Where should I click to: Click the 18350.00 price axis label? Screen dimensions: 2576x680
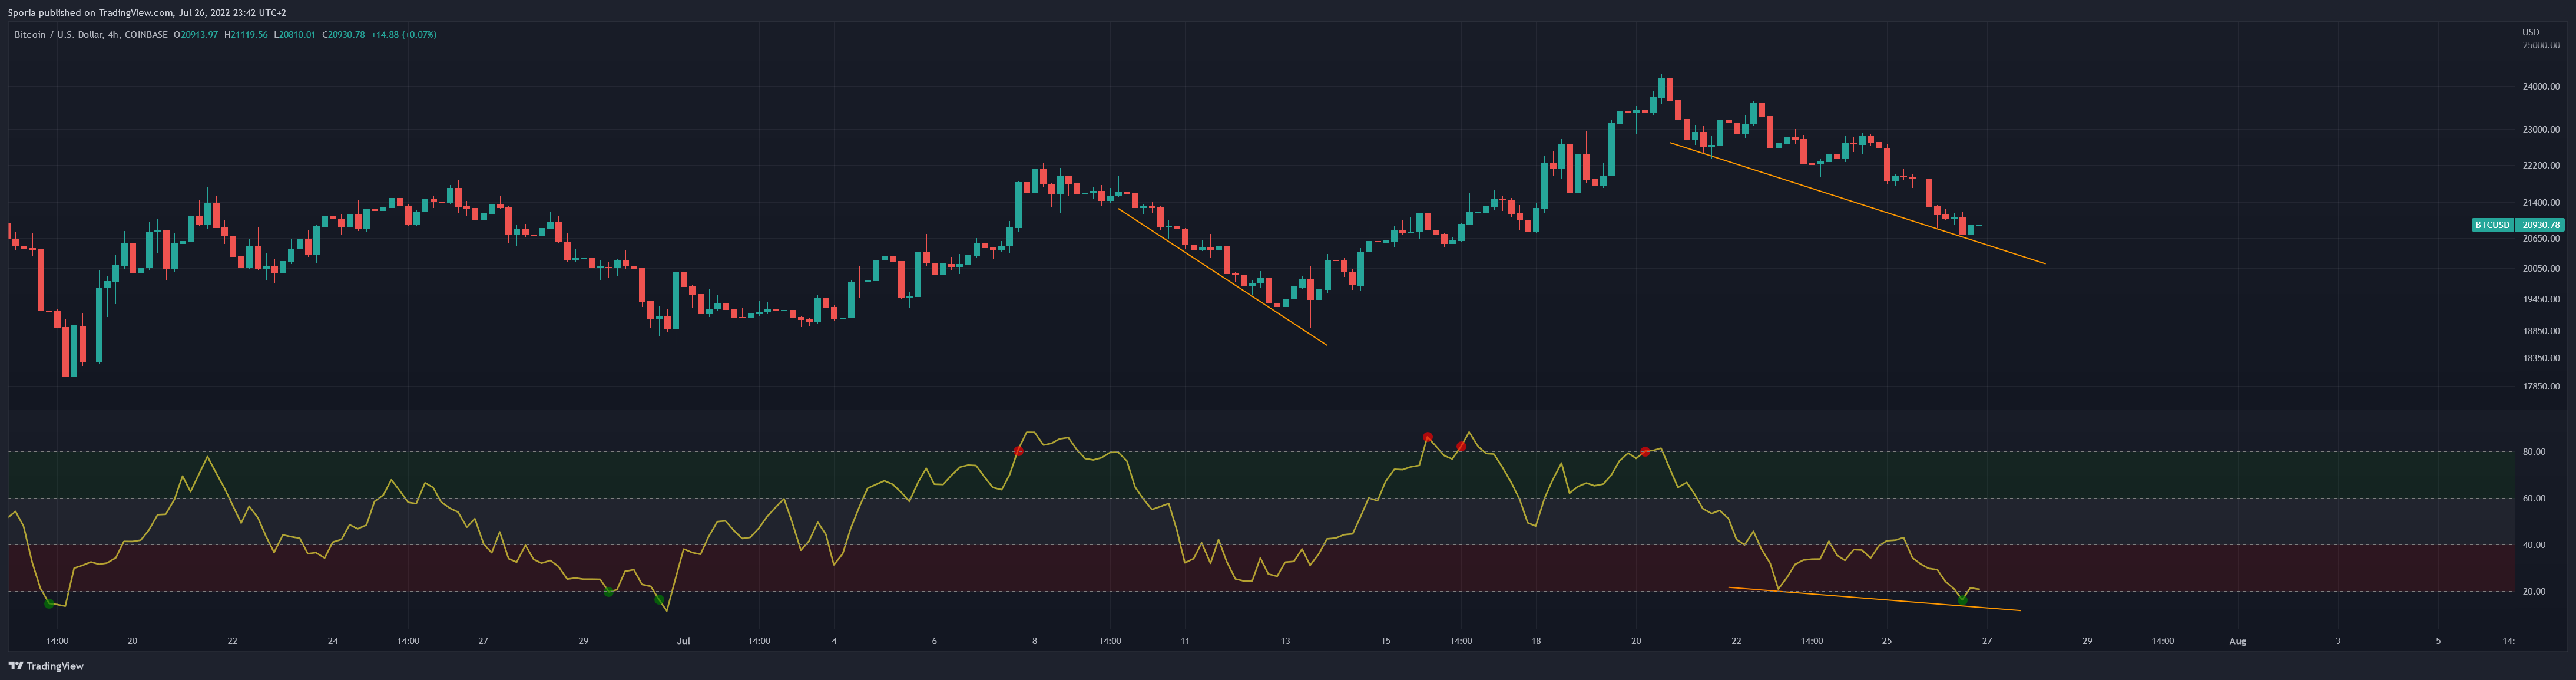click(x=2541, y=358)
